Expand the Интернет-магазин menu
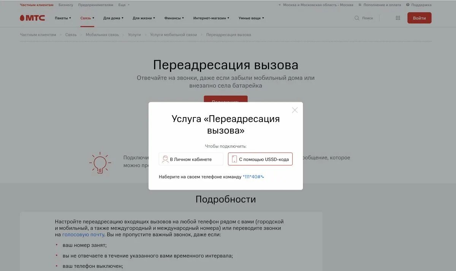The width and height of the screenshot is (456, 271). [211, 18]
